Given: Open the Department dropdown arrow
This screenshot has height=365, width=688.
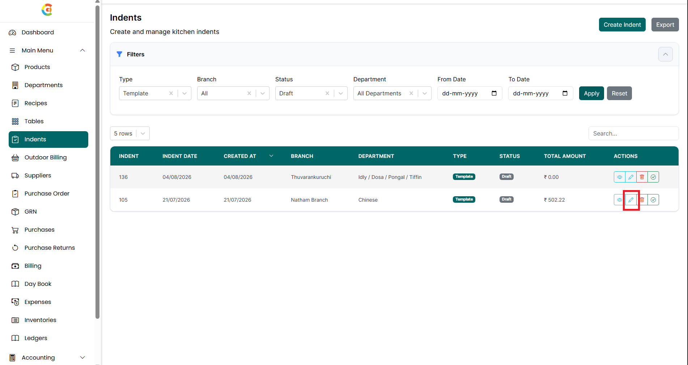Looking at the screenshot, I should click(425, 93).
